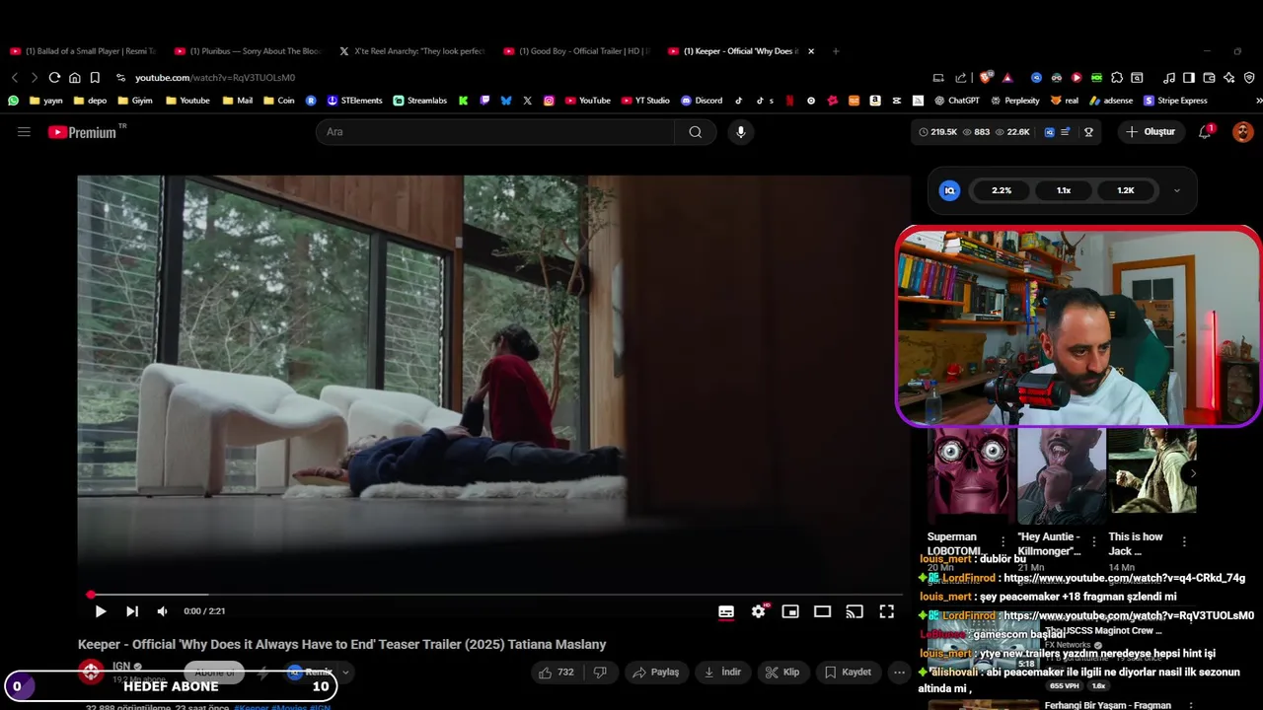This screenshot has width=1263, height=710.
Task: Mute the video player volume
Action: pyautogui.click(x=162, y=611)
